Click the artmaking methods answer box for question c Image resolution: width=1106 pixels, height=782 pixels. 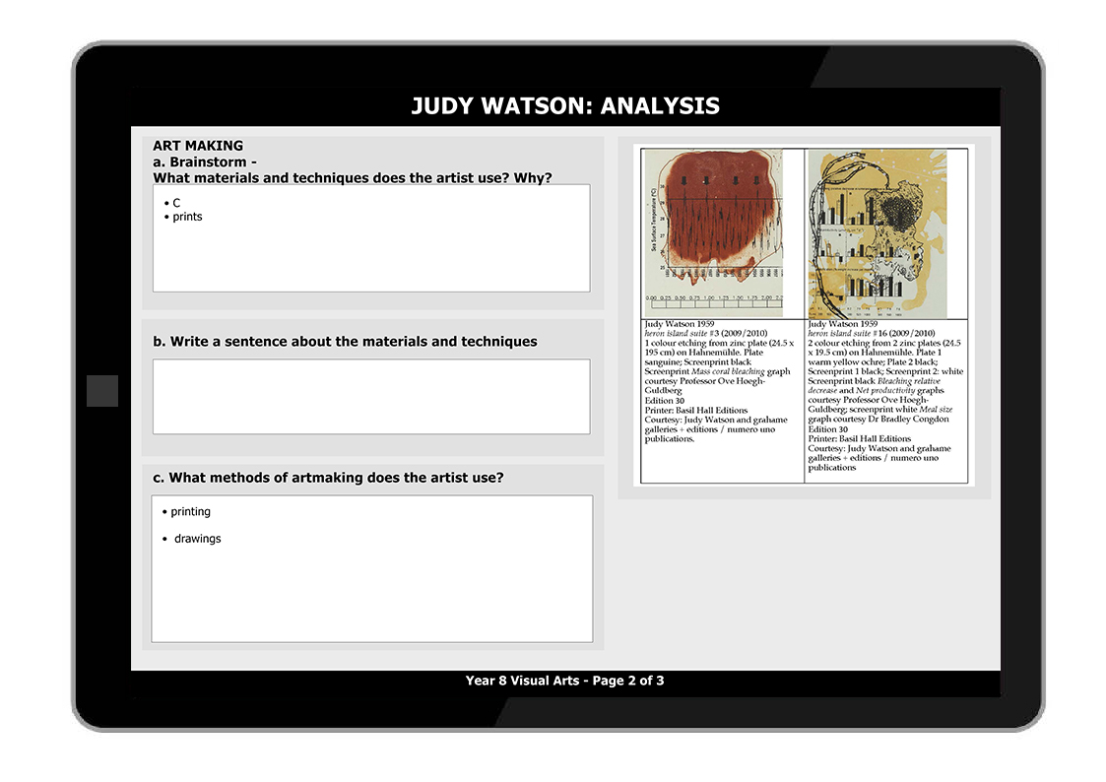point(372,568)
